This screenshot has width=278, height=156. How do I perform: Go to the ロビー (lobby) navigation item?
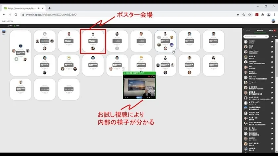click(10, 26)
